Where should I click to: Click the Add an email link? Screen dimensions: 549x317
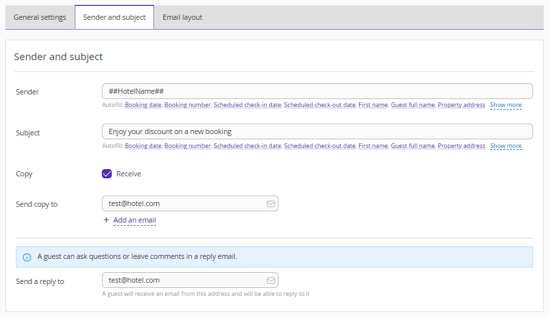pos(134,220)
